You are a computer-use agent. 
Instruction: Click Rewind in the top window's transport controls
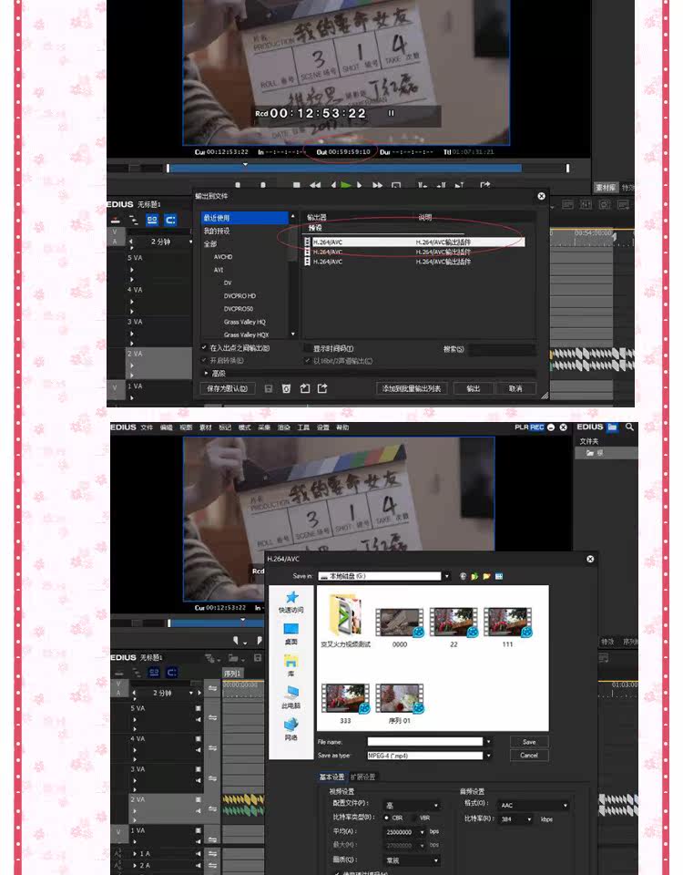315,185
